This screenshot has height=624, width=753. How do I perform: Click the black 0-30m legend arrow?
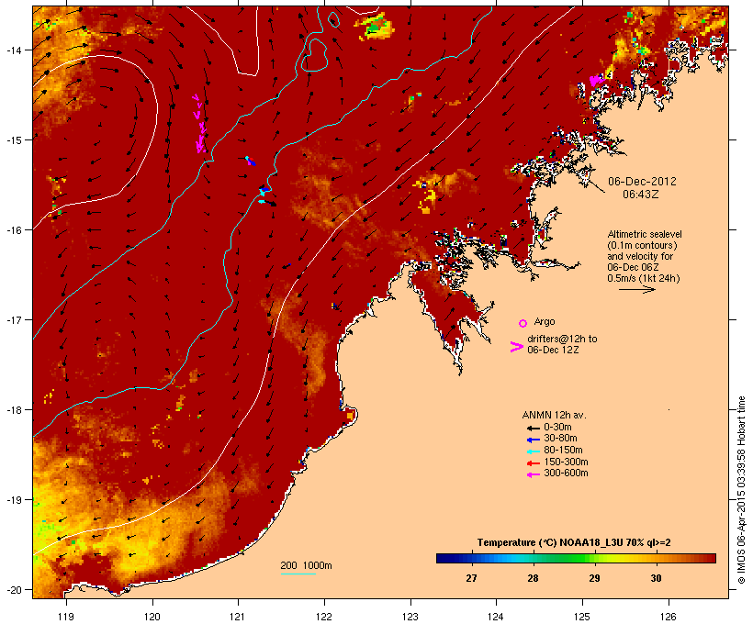point(533,429)
